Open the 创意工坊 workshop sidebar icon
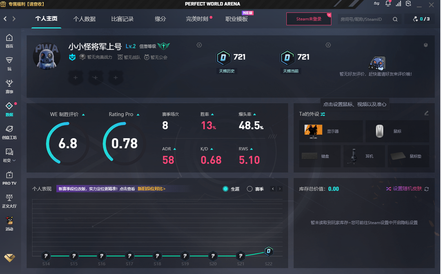The width and height of the screenshot is (441, 274). [9, 132]
